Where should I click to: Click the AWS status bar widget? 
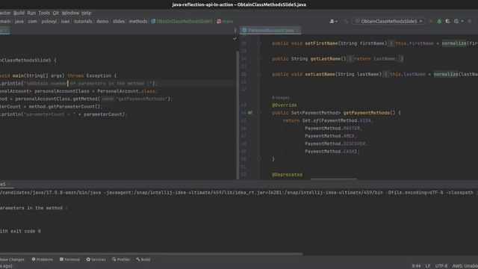click(x=465, y=266)
